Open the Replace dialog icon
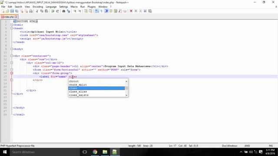The width and height of the screenshot is (278, 156). click(x=69, y=11)
